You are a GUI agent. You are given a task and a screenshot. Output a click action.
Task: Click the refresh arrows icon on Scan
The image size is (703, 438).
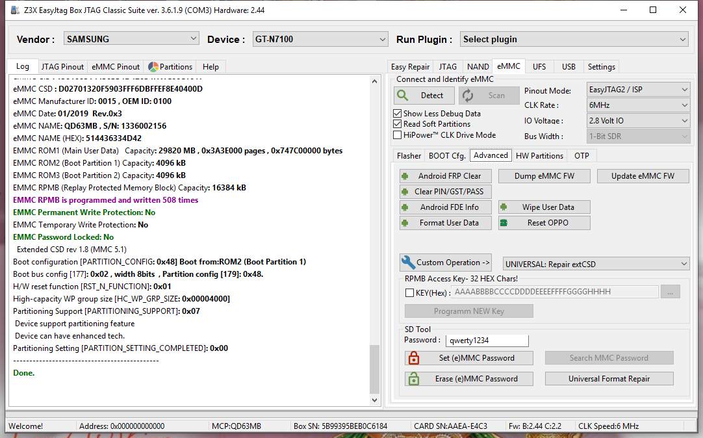click(468, 95)
